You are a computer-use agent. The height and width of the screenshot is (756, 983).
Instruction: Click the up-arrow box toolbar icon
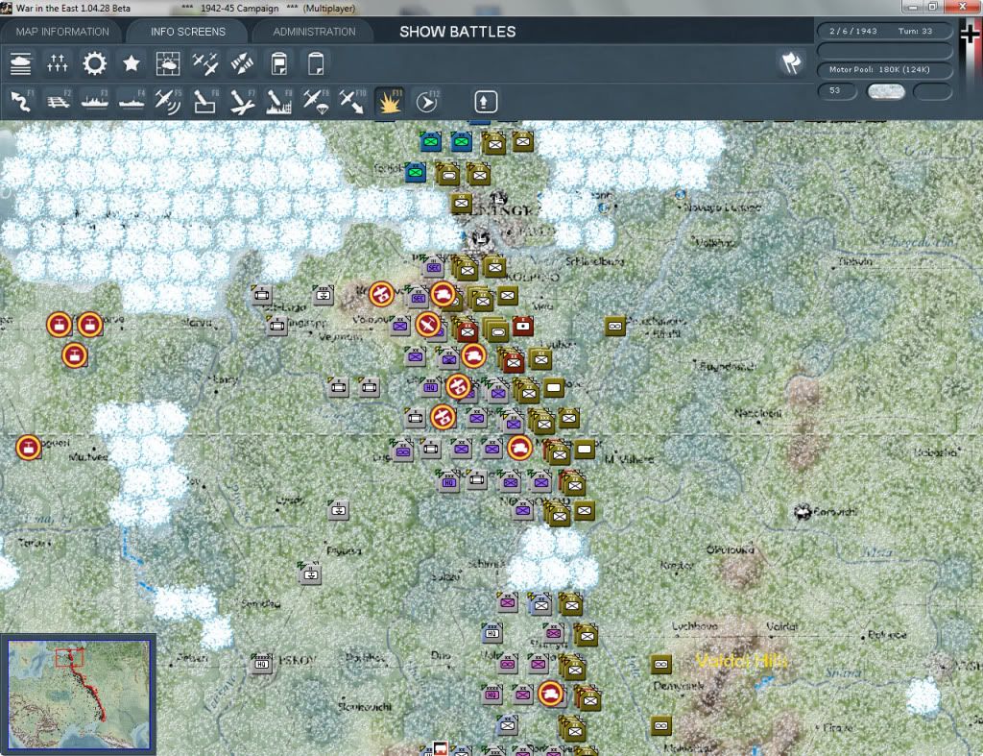point(486,102)
